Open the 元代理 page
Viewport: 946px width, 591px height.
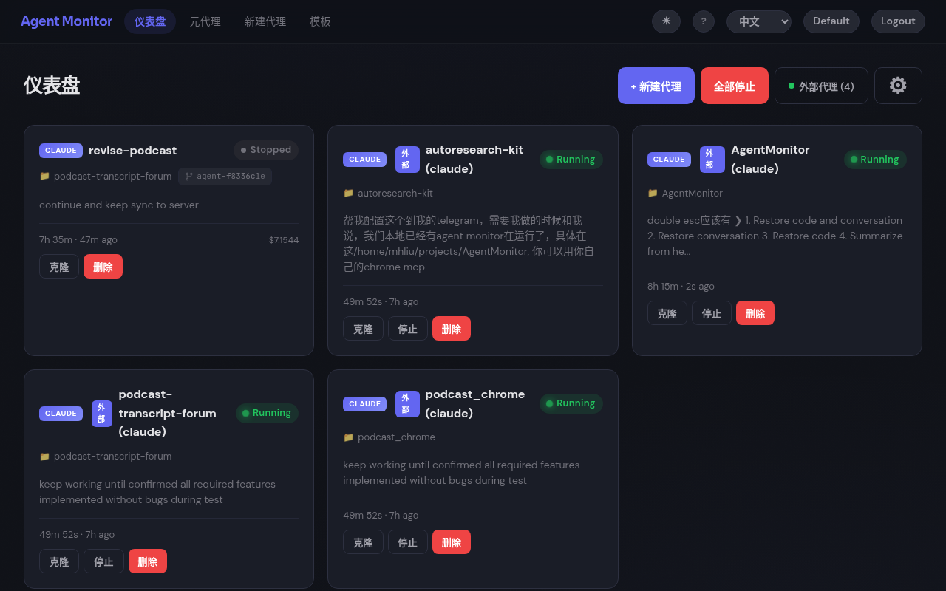click(205, 21)
